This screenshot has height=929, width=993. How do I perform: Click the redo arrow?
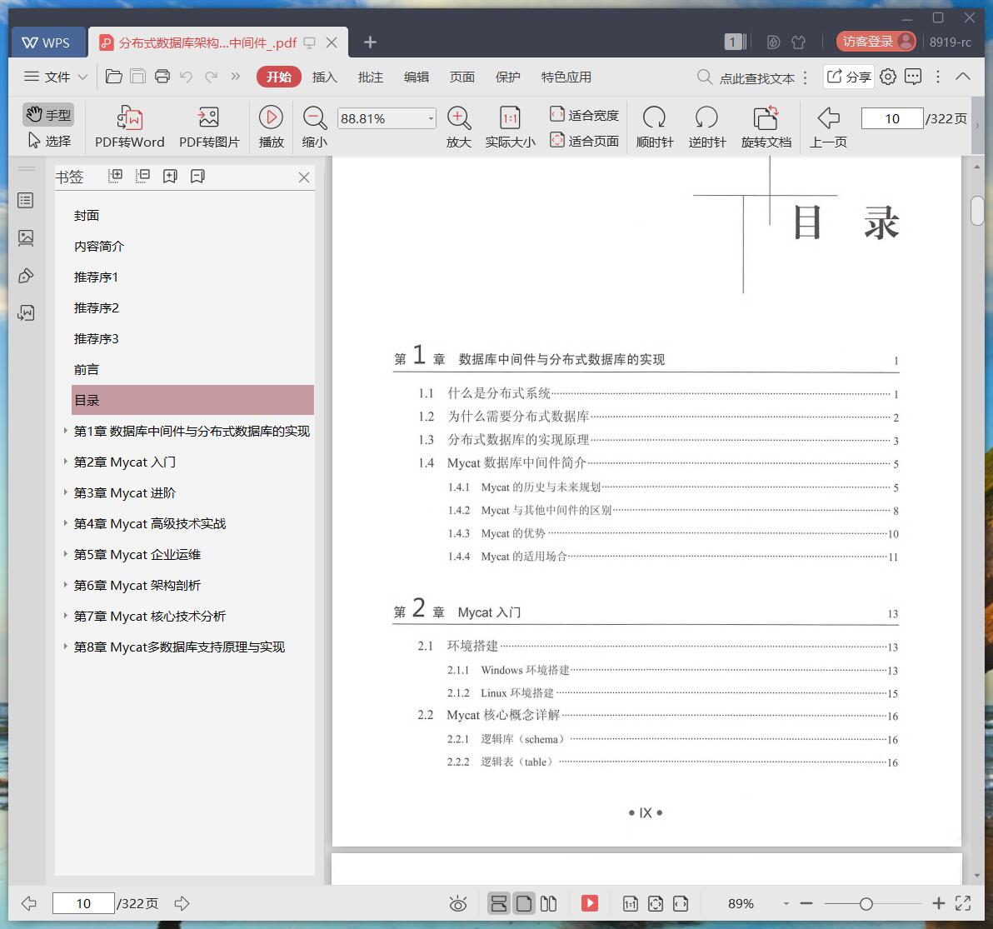[211, 77]
